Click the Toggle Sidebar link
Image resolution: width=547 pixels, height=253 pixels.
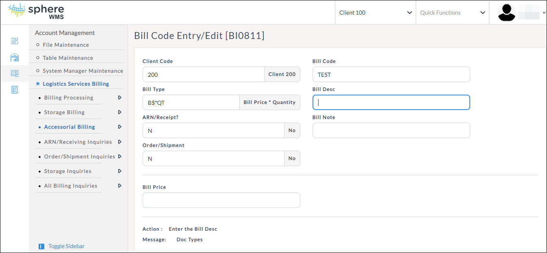[x=66, y=246]
